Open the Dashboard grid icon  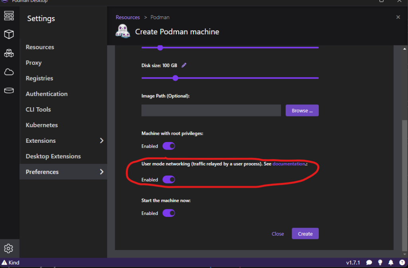coord(9,16)
